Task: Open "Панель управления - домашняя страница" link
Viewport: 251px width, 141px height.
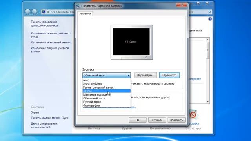Action: click(x=45, y=23)
